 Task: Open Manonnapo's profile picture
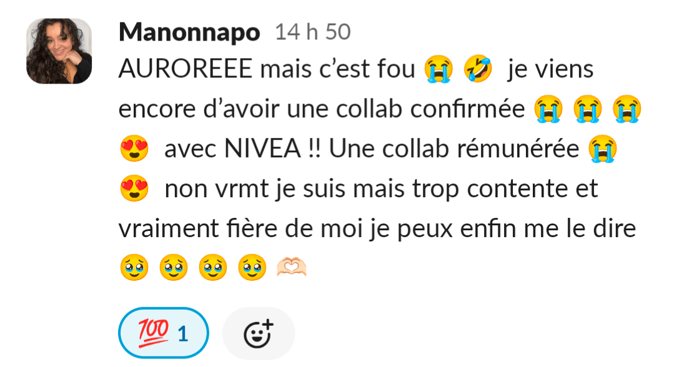point(59,51)
